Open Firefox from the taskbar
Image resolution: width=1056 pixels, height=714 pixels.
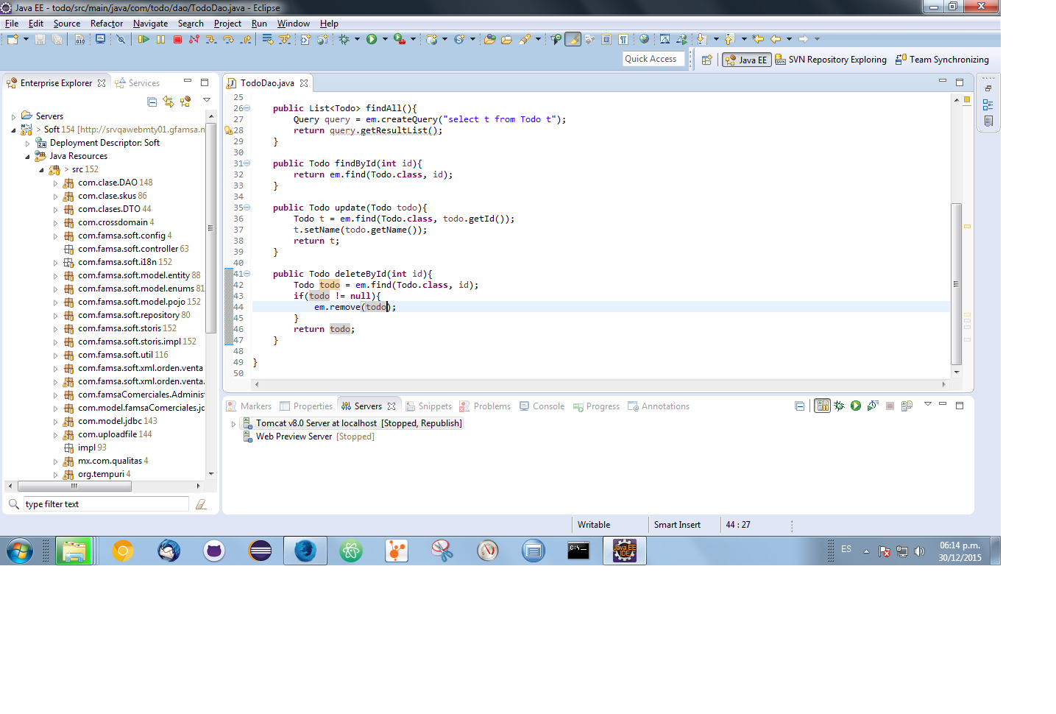click(305, 551)
